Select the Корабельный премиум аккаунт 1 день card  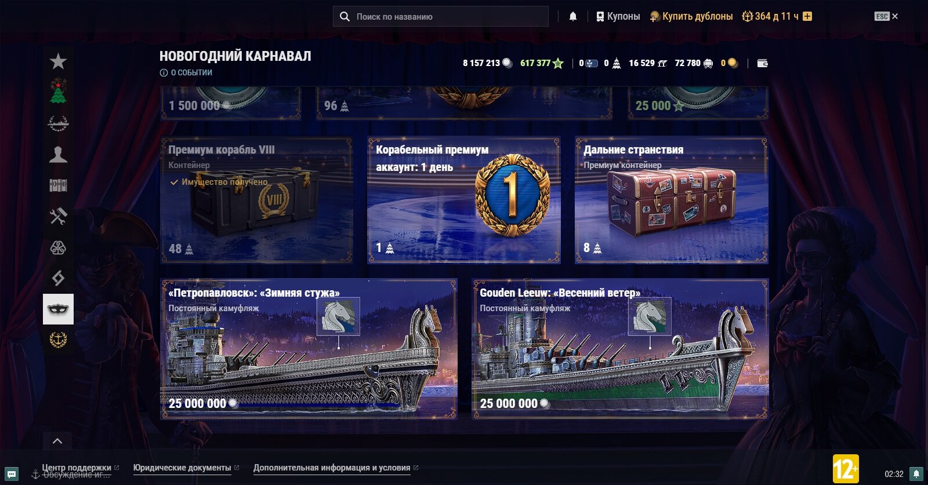pos(464,200)
